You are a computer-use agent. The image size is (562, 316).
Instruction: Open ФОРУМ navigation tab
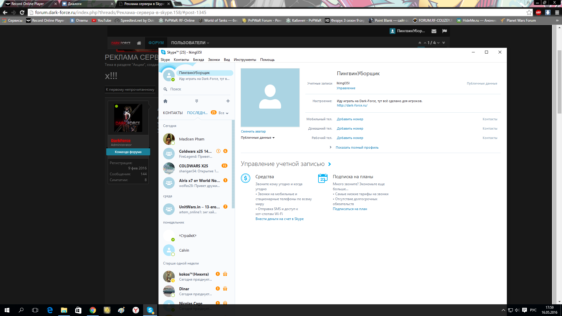156,43
